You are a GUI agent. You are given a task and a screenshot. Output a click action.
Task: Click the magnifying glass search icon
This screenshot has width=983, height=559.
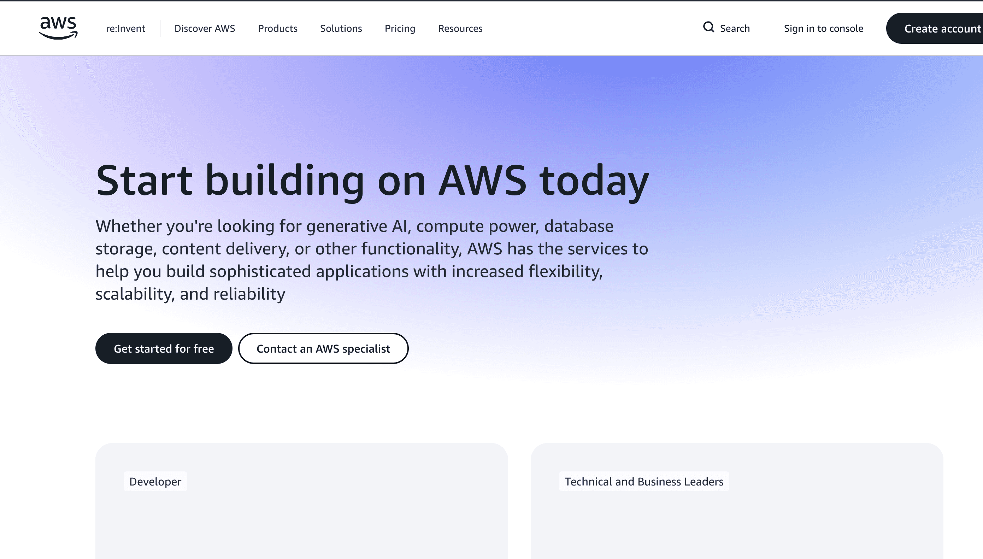click(708, 27)
